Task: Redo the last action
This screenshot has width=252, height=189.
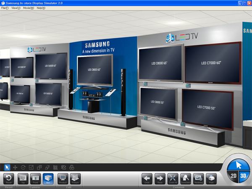Action: tap(160, 179)
